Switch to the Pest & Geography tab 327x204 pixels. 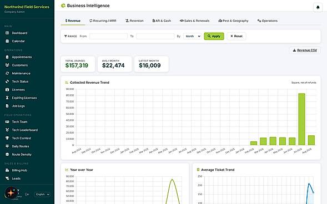[x=233, y=21]
